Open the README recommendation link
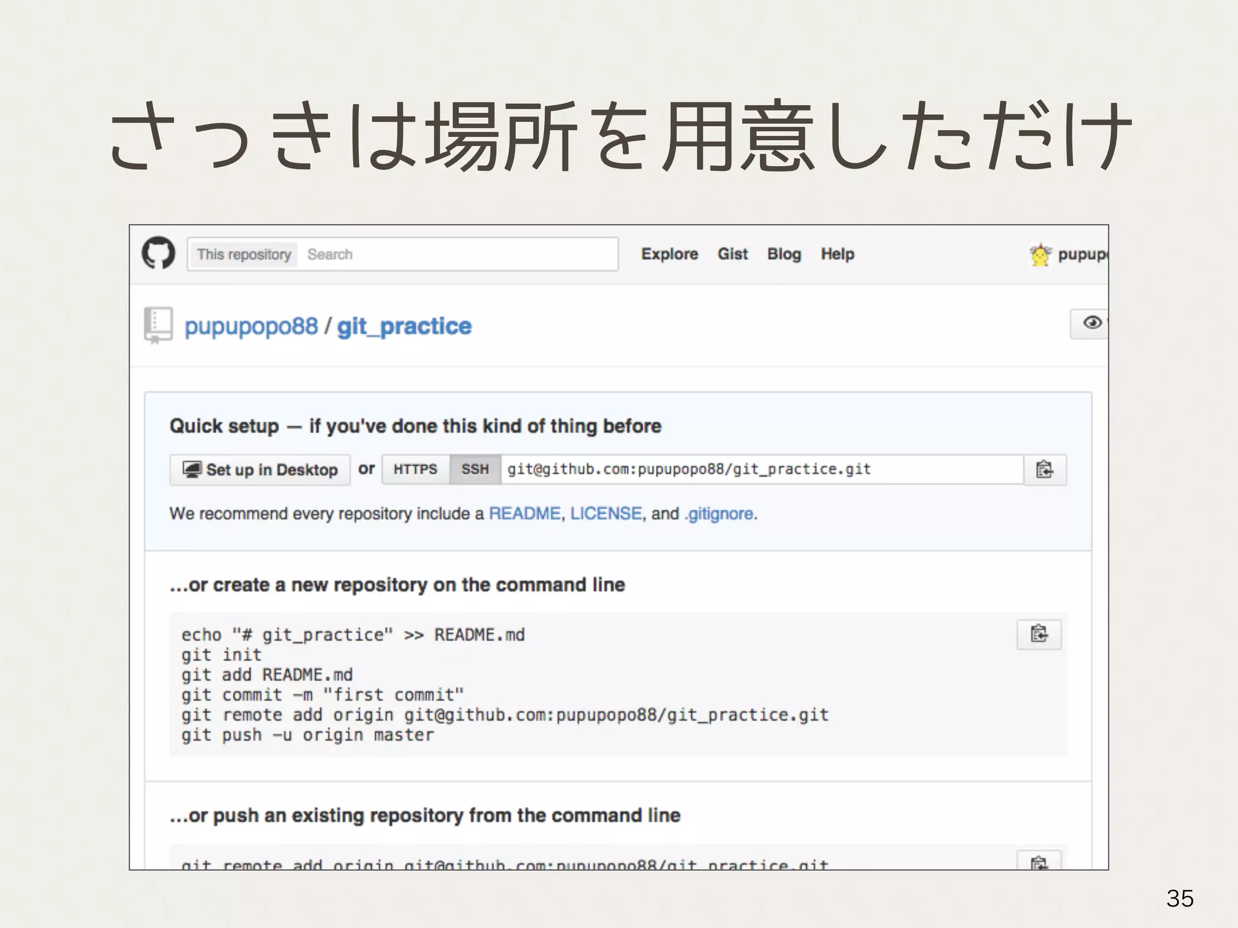 (x=524, y=514)
